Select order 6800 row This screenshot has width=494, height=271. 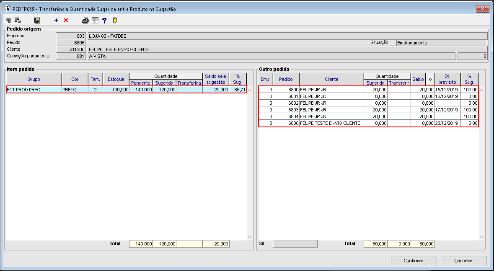[368, 90]
